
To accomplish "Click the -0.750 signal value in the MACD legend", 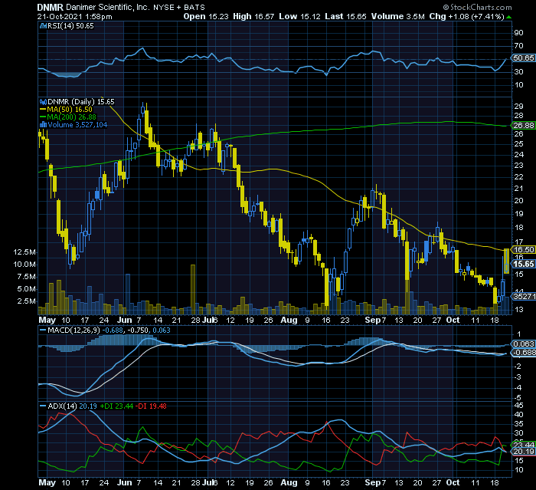I will pos(139,331).
